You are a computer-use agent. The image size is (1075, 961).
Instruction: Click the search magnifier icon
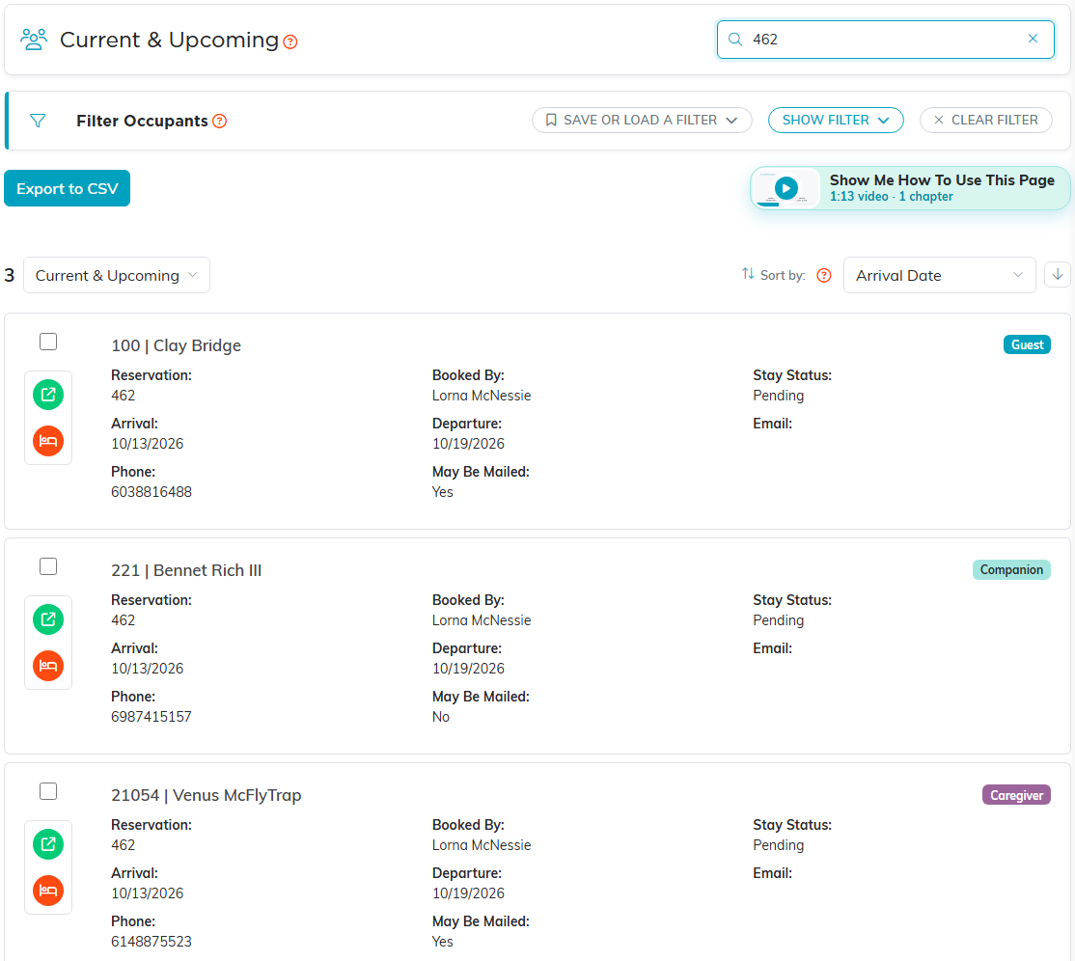[x=735, y=39]
